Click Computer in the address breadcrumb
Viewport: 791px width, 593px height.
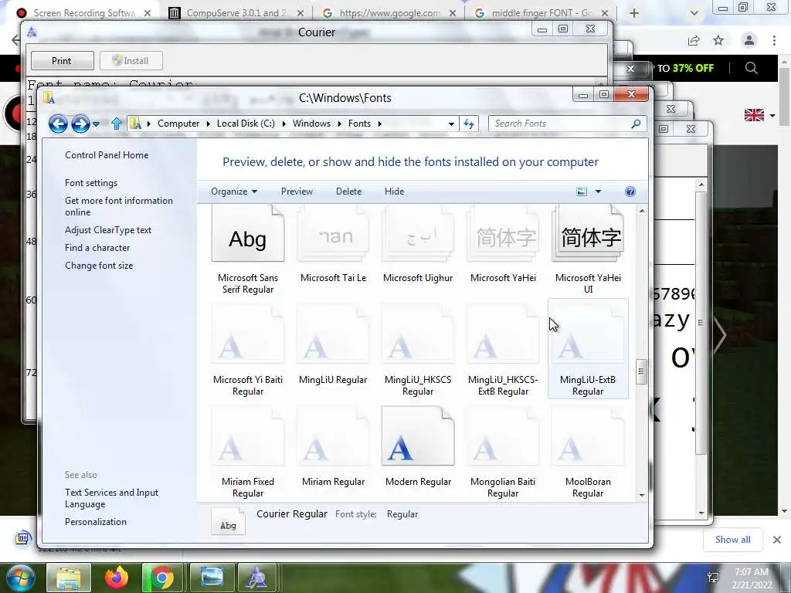[178, 124]
